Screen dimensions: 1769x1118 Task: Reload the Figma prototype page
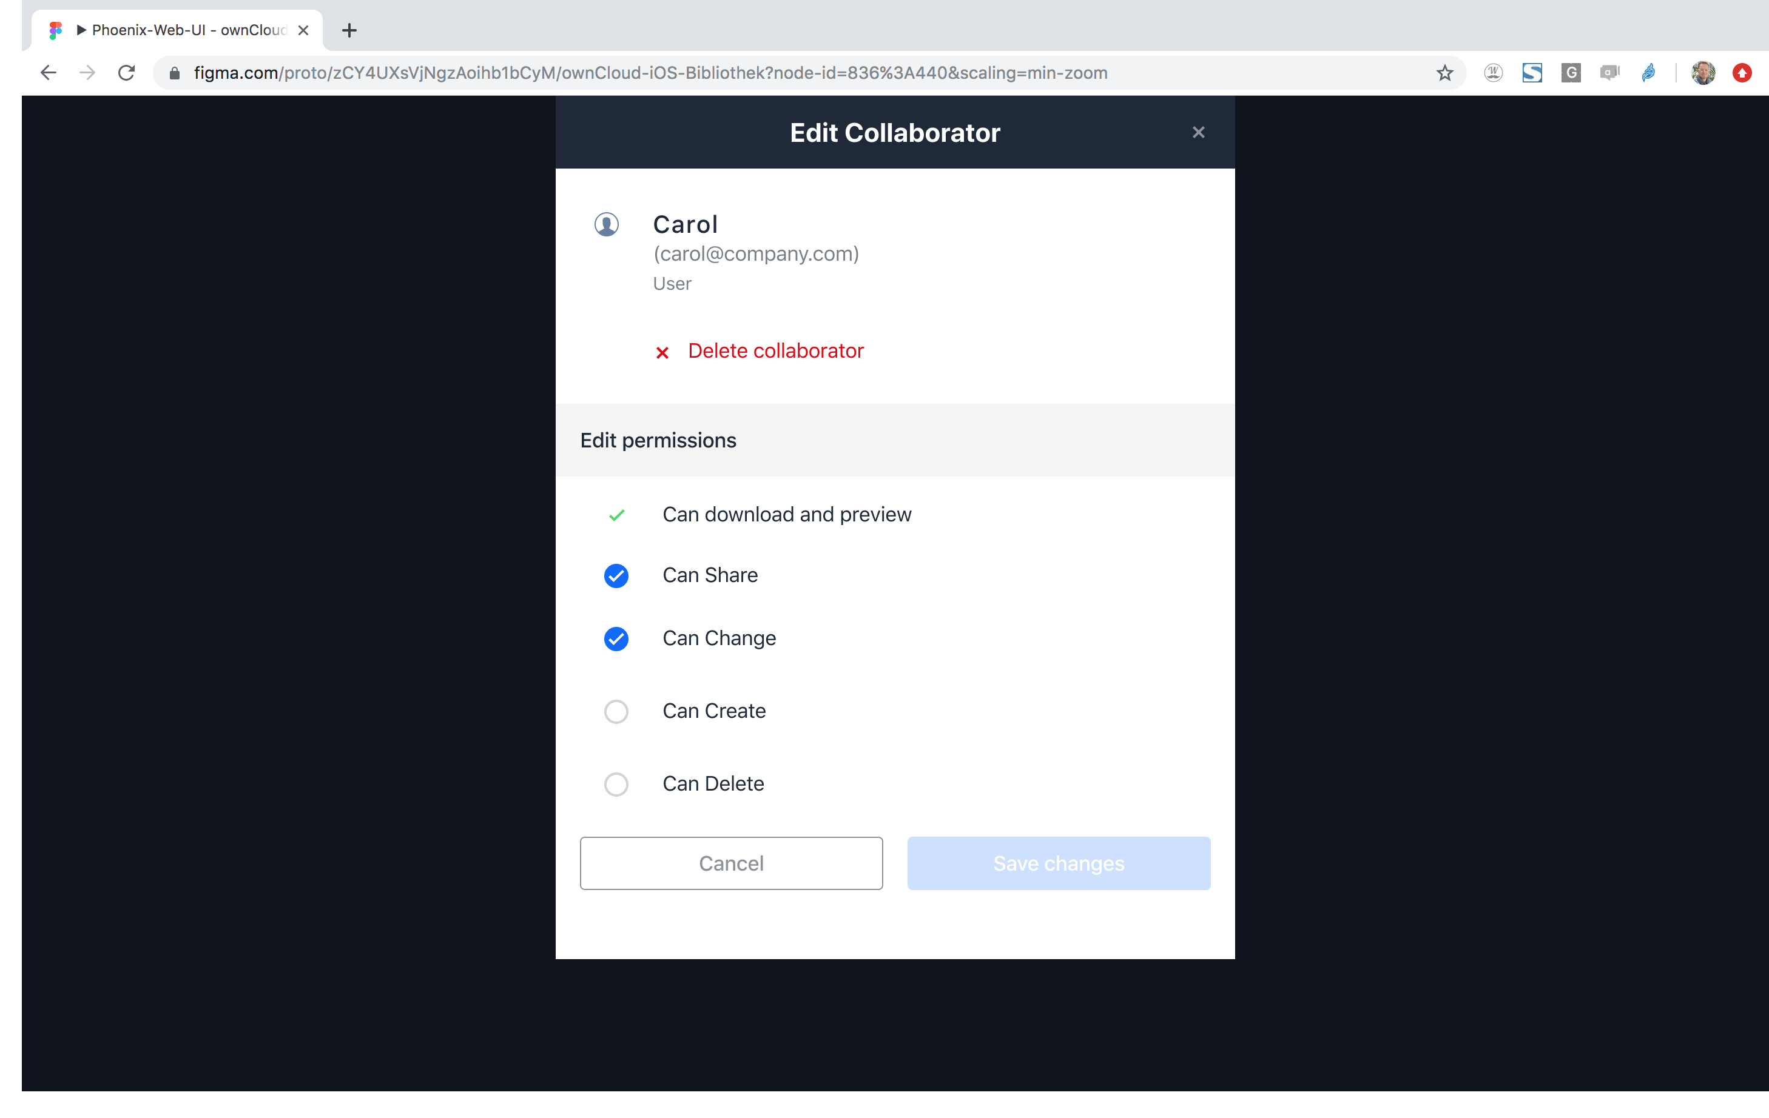(126, 73)
